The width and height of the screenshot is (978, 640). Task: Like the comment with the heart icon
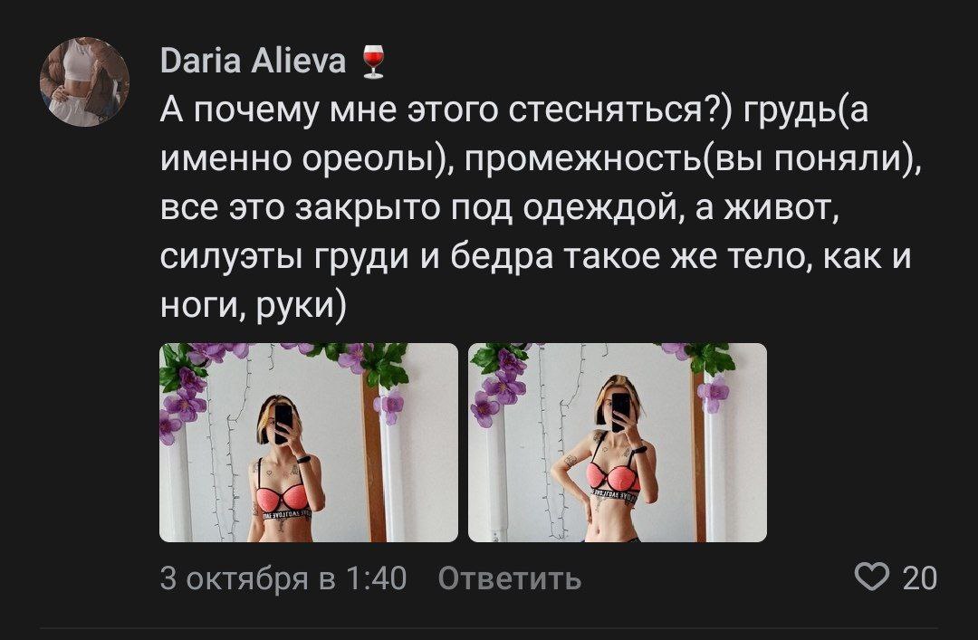[x=871, y=577]
